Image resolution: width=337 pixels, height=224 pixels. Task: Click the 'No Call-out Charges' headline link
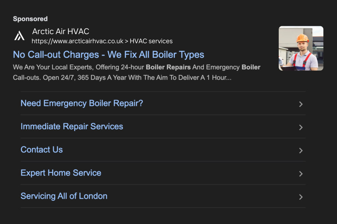point(109,54)
